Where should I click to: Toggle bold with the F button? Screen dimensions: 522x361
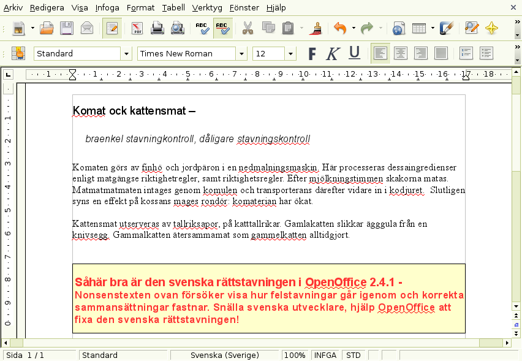312,53
